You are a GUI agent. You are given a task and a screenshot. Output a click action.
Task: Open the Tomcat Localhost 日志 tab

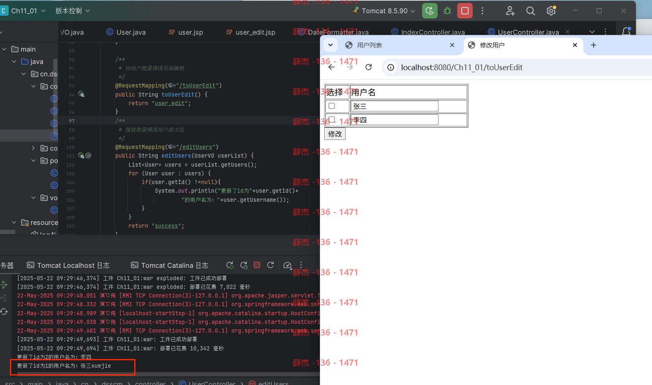coord(68,265)
